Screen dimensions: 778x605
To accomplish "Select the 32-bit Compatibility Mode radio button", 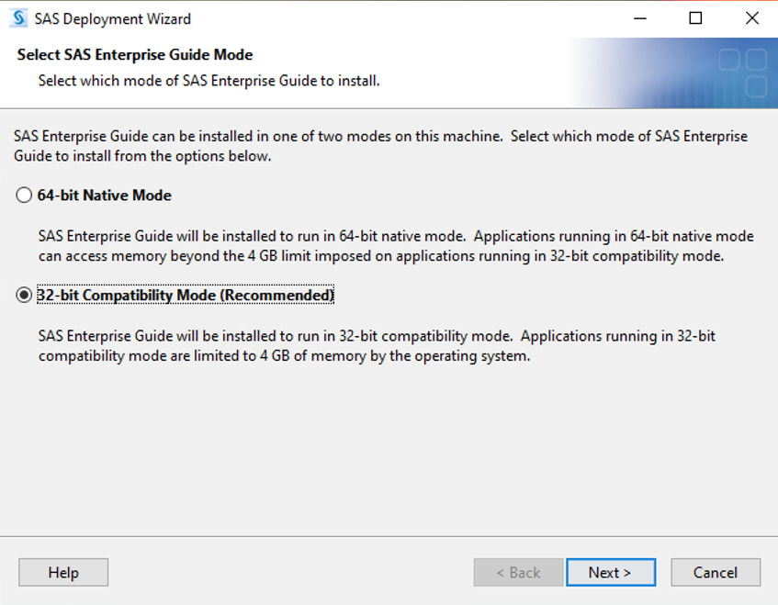I will pos(21,295).
